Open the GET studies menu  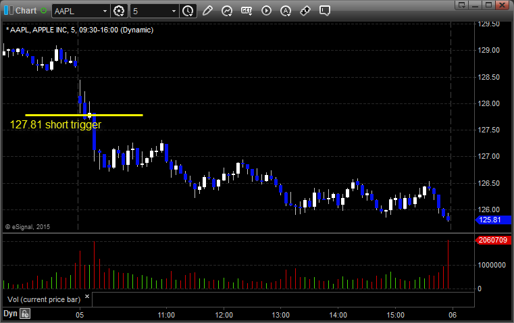(247, 11)
